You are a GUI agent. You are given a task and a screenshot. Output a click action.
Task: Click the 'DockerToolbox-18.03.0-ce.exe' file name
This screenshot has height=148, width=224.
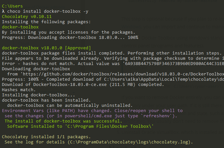coord(70,85)
